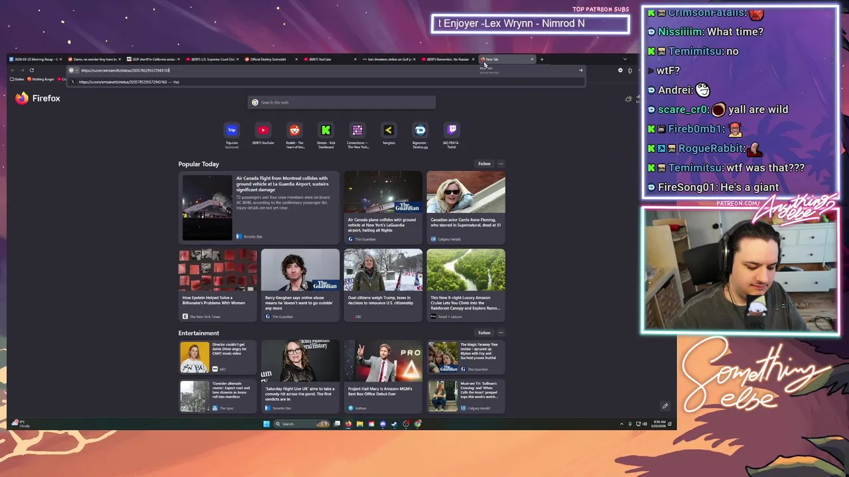Image resolution: width=849 pixels, height=477 pixels.
Task: Open the Jamie Oliver CMAT music video article
Action: 218,357
